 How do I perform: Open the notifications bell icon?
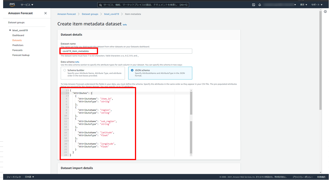(260, 5)
